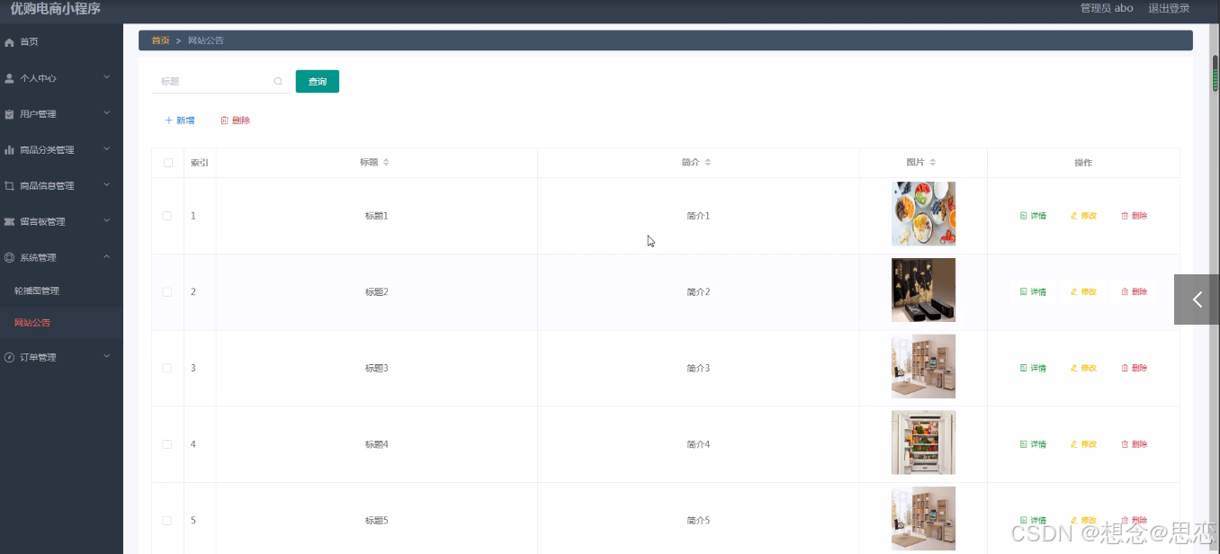
Task: Click 退出登录 in the top bar
Action: point(1169,9)
